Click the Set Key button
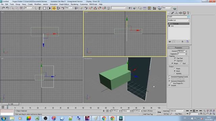 [x=166, y=114]
